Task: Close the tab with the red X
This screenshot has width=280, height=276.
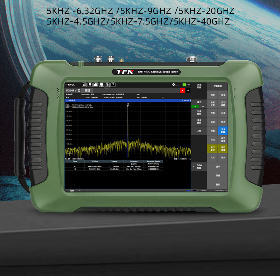Action: [182, 90]
